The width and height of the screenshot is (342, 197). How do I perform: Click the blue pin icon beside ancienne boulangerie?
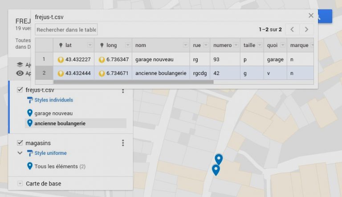(x=30, y=123)
